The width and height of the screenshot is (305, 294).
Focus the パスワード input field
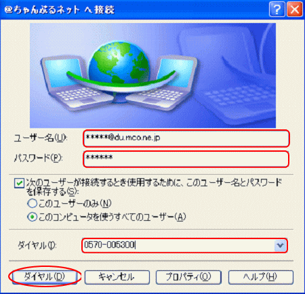[x=186, y=159]
